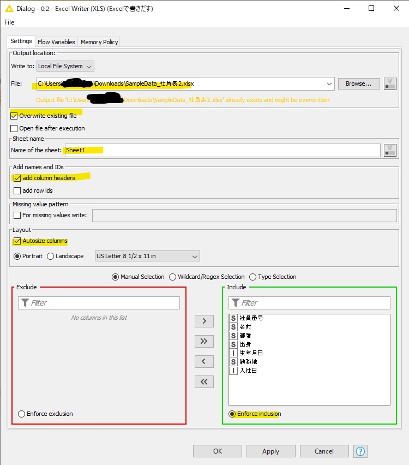Image resolution: width=409 pixels, height=465 pixels.
Task: Move all columns to Exclude with double left arrow
Action: coord(204,381)
